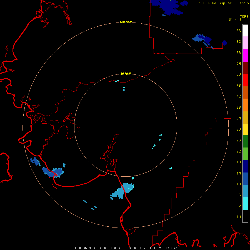250x250 pixels.
Task: Click the '54' legend label
Action: (x=239, y=63)
